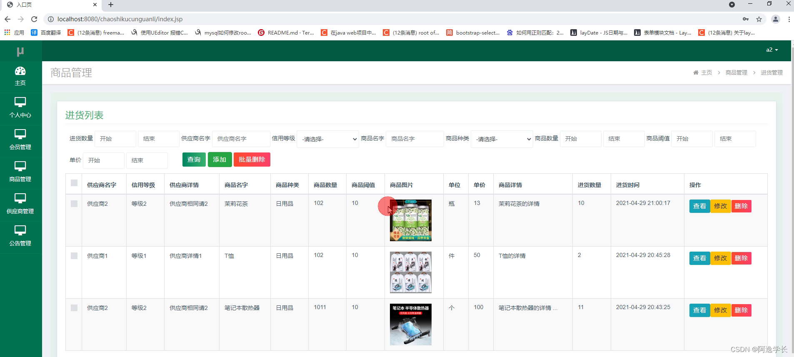Go forward with browser forward arrow

point(21,19)
